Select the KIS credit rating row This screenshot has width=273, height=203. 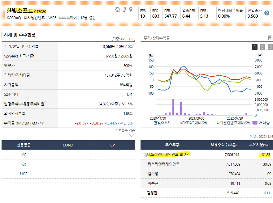point(68,155)
